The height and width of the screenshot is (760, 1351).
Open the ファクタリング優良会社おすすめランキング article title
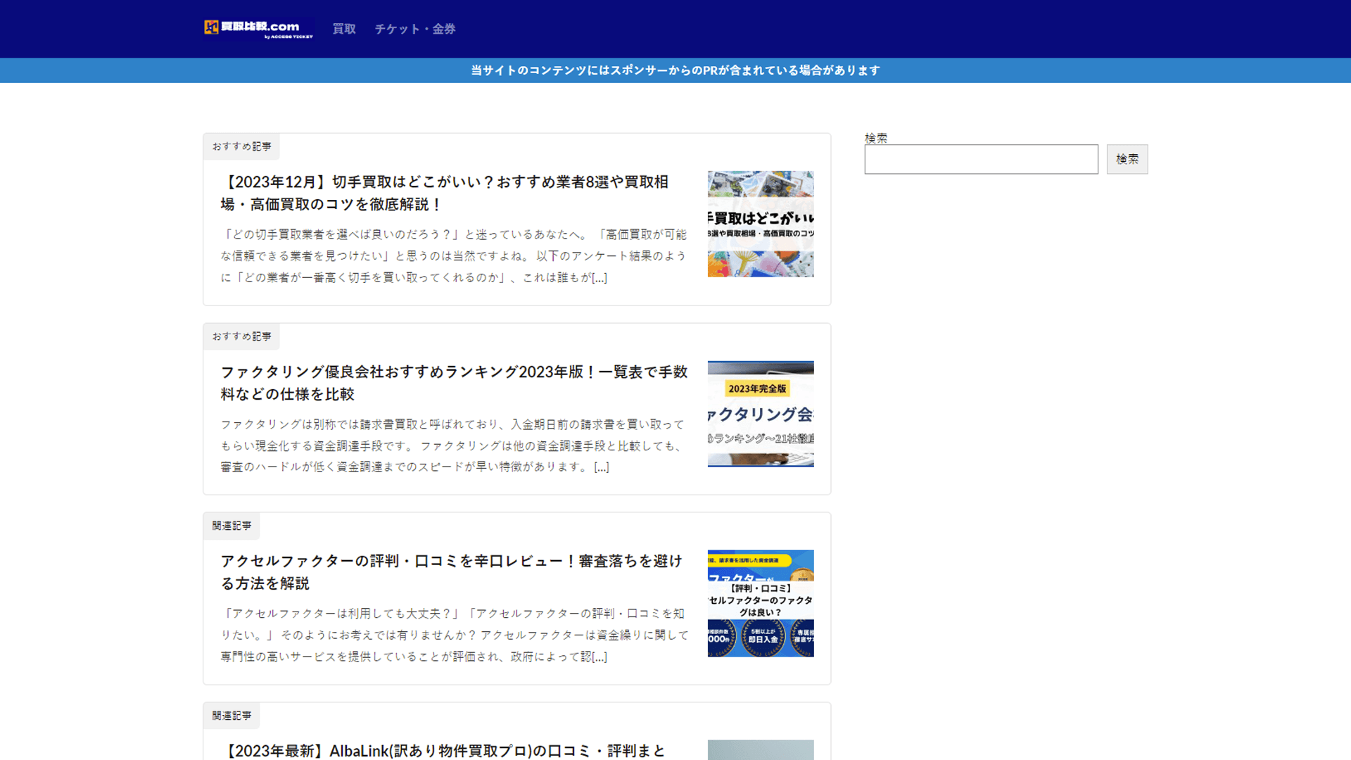455,383
